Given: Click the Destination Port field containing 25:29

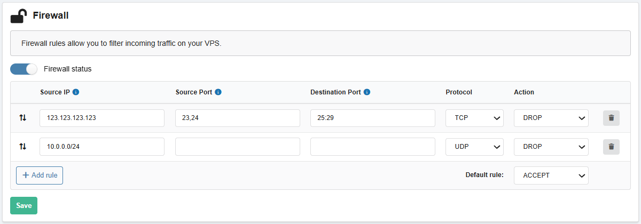Looking at the screenshot, I should [x=372, y=118].
